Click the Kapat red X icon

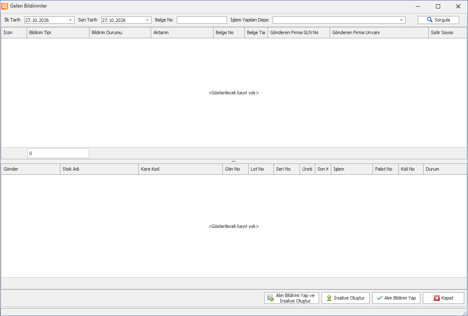tap(437, 298)
